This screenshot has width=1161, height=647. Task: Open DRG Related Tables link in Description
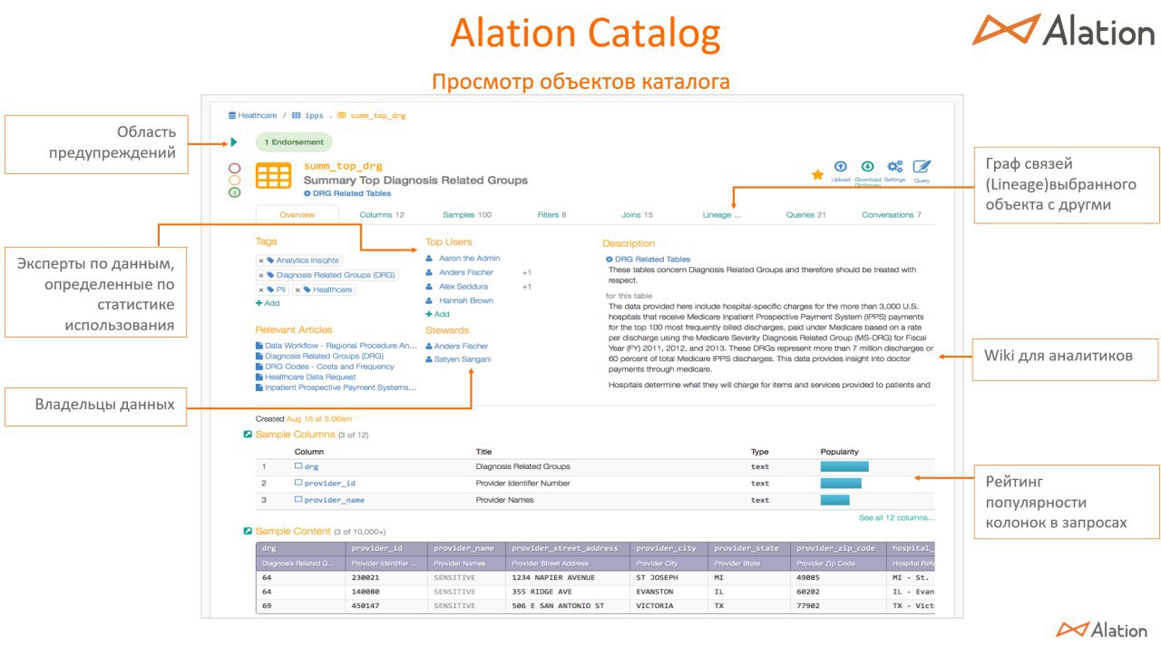[652, 260]
